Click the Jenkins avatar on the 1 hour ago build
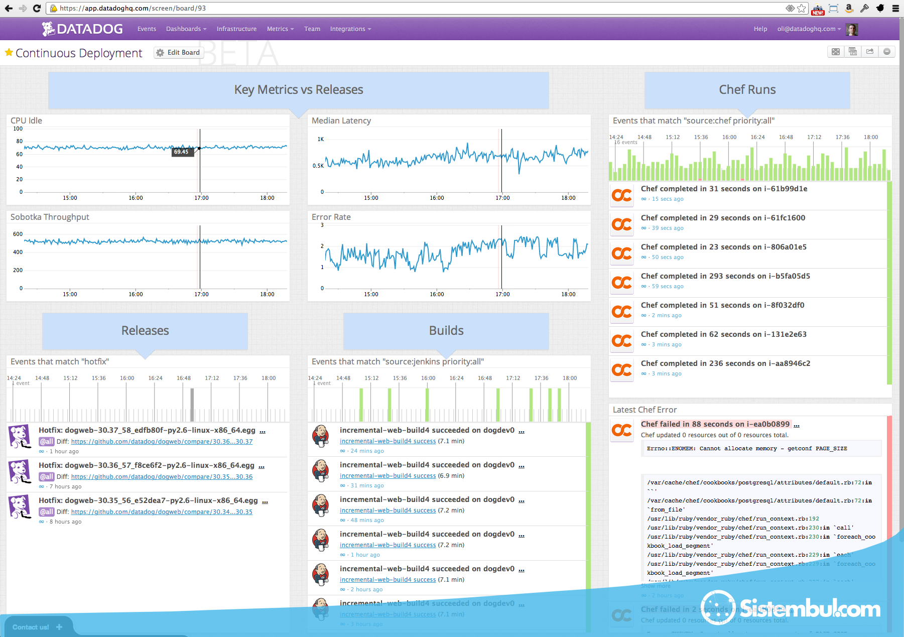 click(321, 540)
